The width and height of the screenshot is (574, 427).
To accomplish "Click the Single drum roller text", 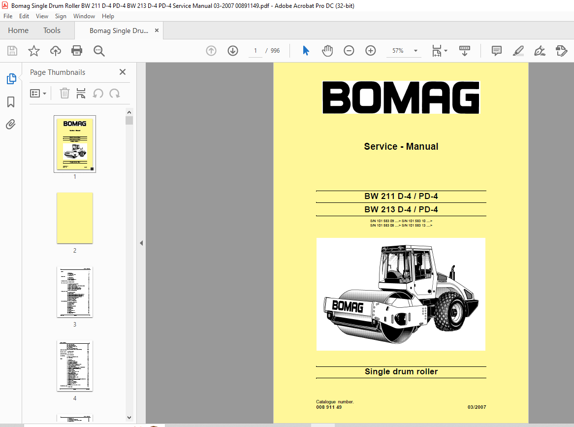I will point(401,372).
